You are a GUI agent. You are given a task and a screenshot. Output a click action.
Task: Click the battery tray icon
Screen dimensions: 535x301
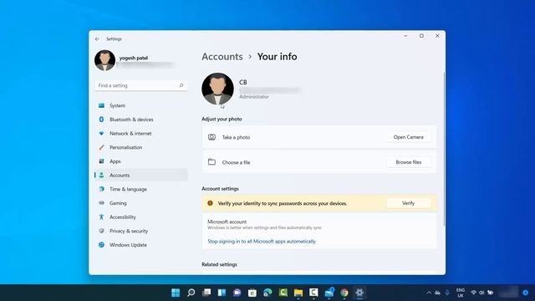491,293
